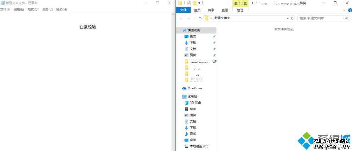Click pin icon next to pinned 桌面
The height and width of the screenshot is (151, 352).
[214, 36]
